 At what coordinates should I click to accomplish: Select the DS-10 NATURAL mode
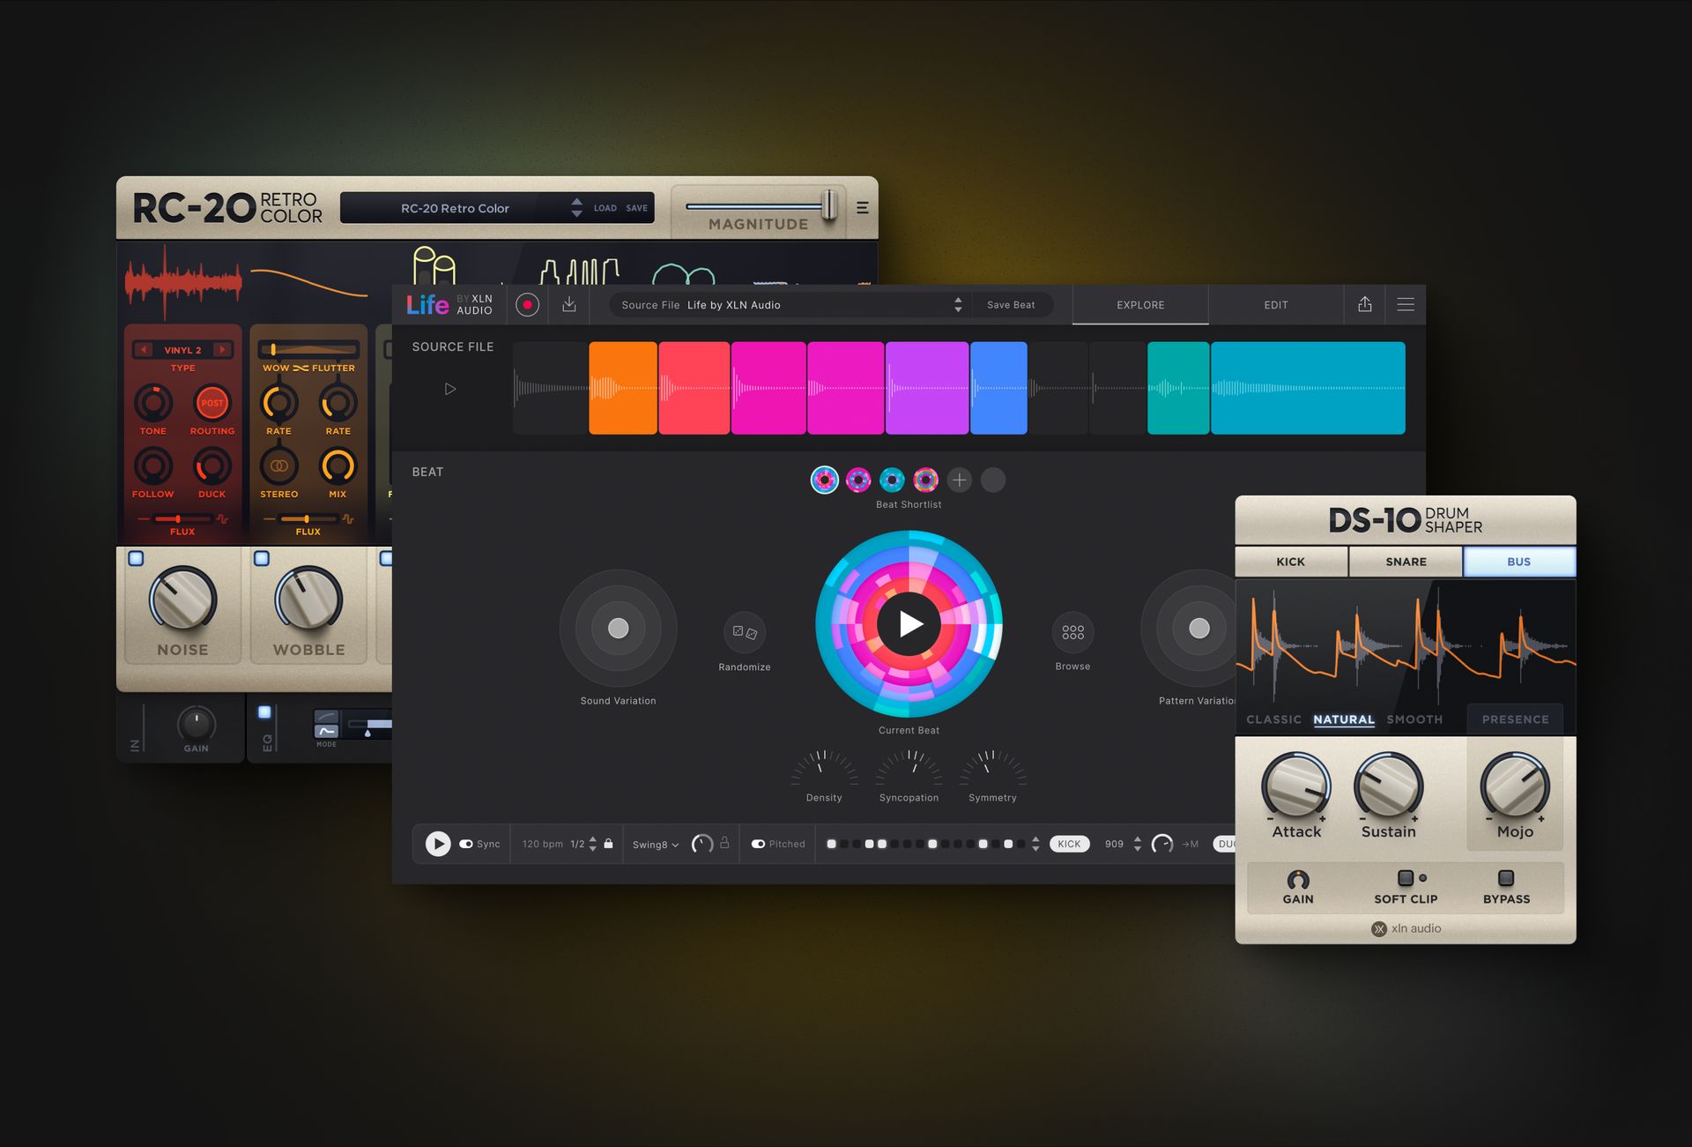tap(1344, 719)
